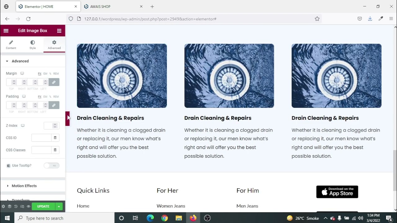Toggle the Use Tooltip switch
Screen dimensions: 397x223
click(51, 166)
